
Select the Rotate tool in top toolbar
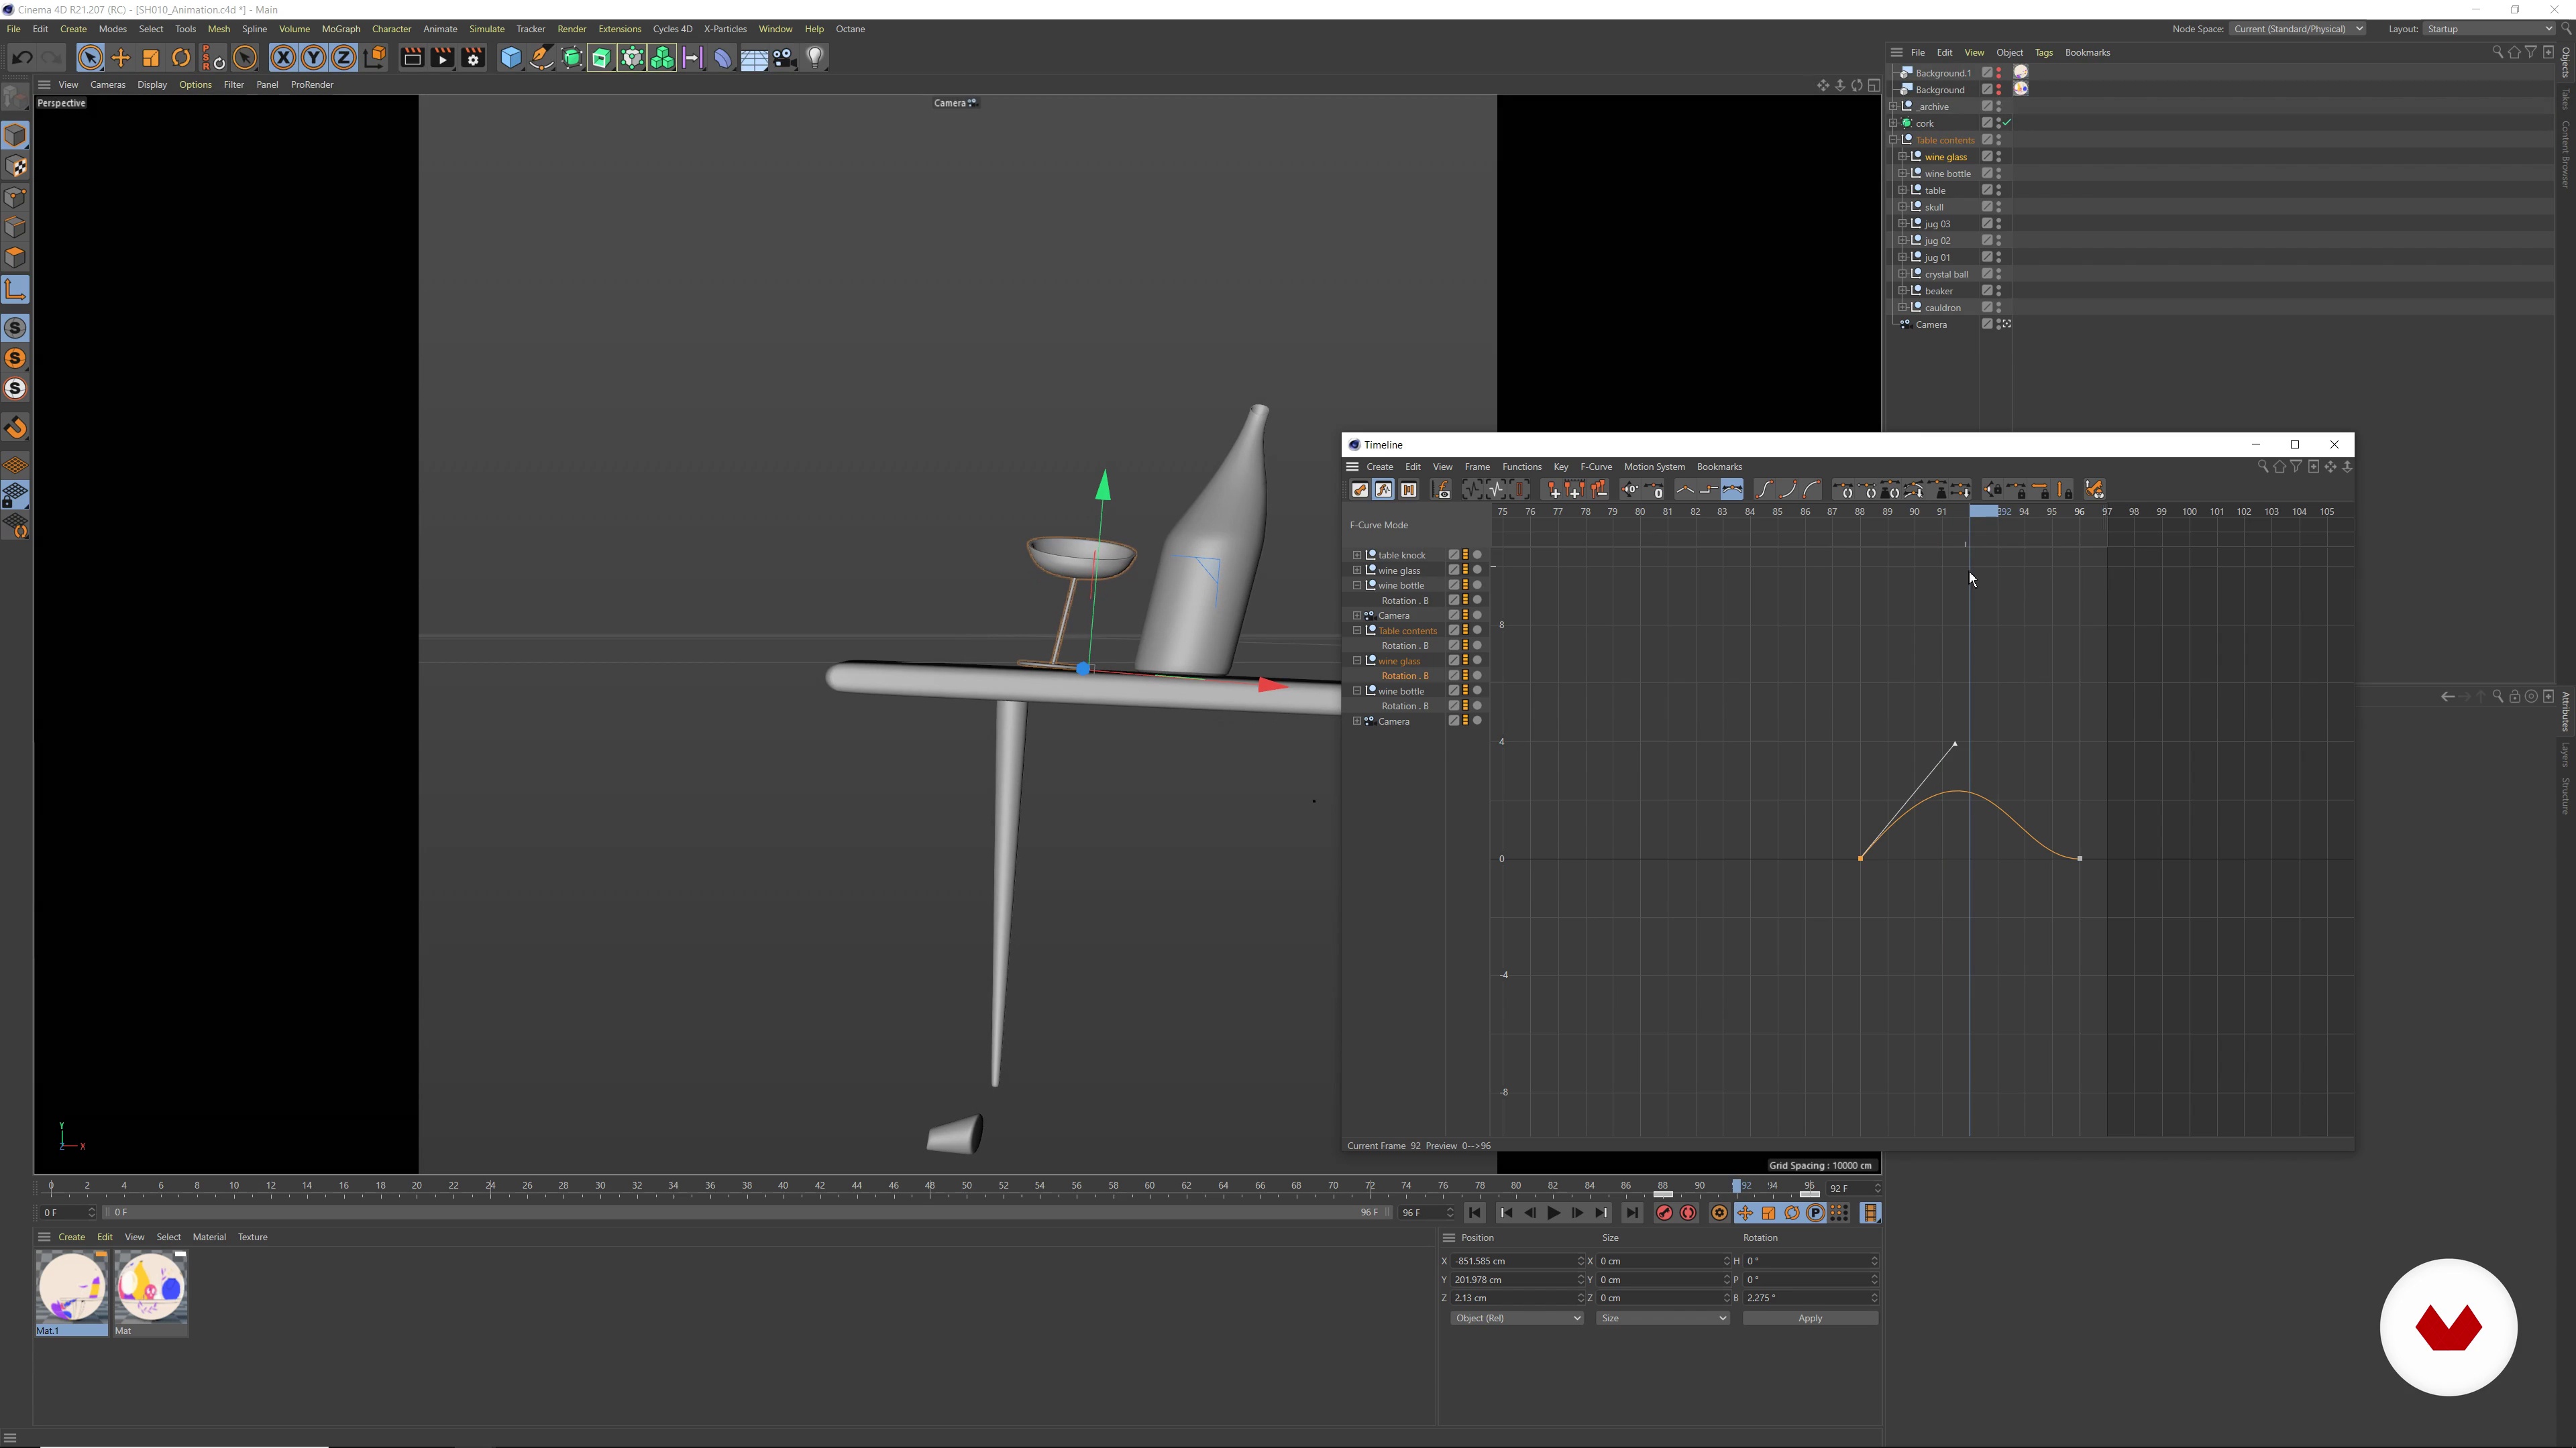(181, 58)
